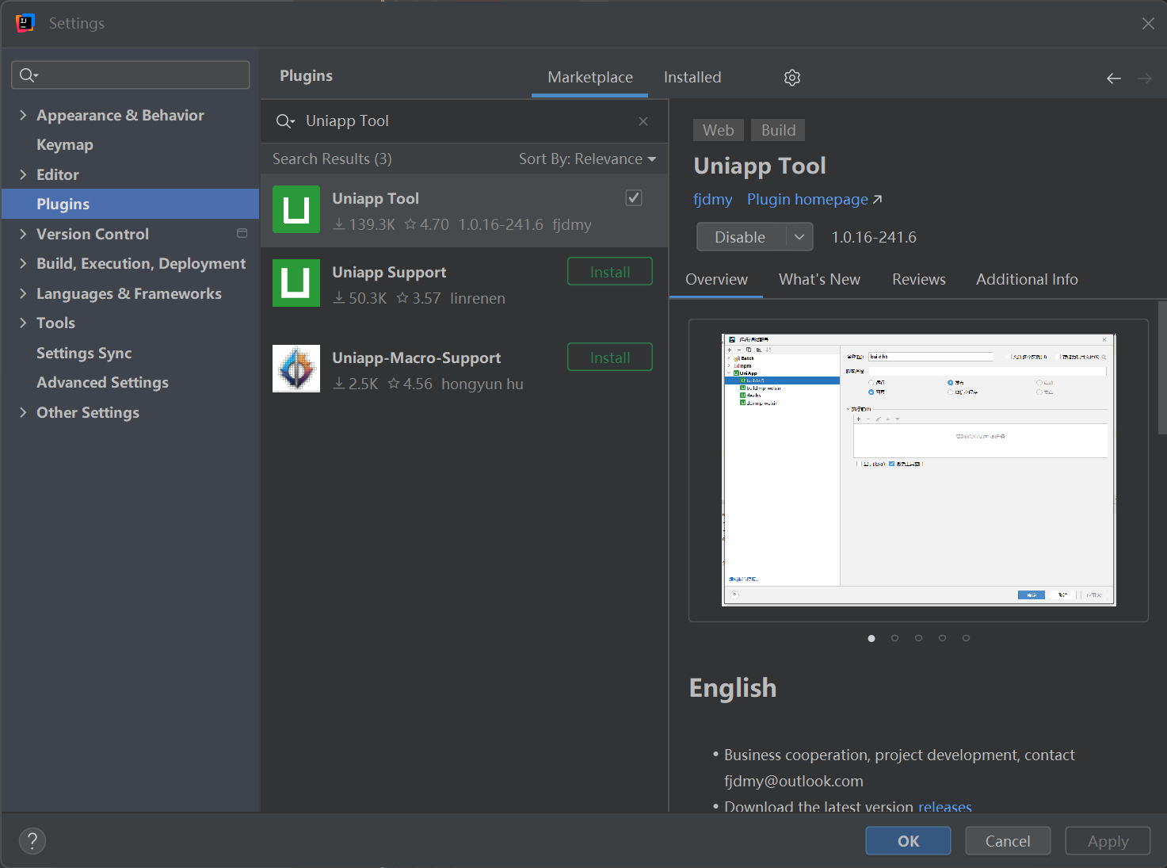
Task: Expand the Editor settings section
Action: click(23, 174)
